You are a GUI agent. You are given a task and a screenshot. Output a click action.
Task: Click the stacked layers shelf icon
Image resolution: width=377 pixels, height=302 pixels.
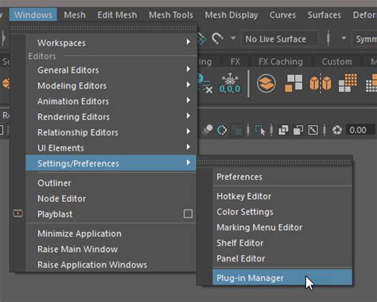click(266, 84)
